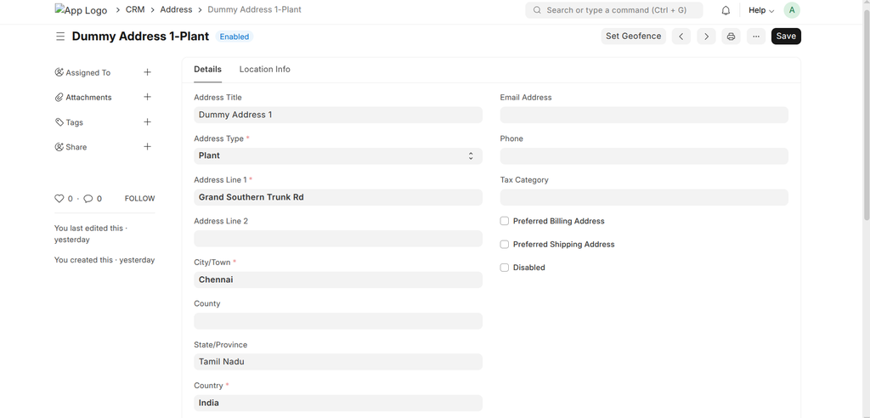Navigate to CRM breadcrumb
The width and height of the screenshot is (870, 418).
pos(135,9)
